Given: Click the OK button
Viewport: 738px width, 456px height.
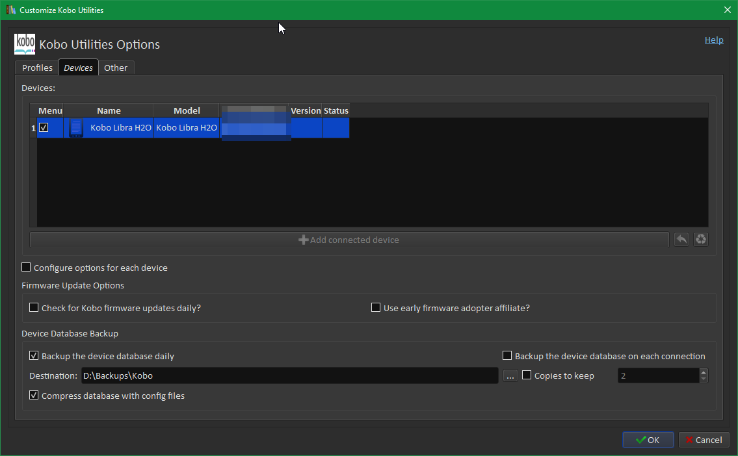Looking at the screenshot, I should click(648, 440).
